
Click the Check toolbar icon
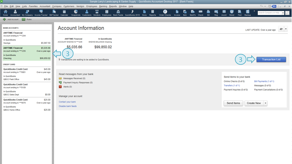(x=201, y=13)
